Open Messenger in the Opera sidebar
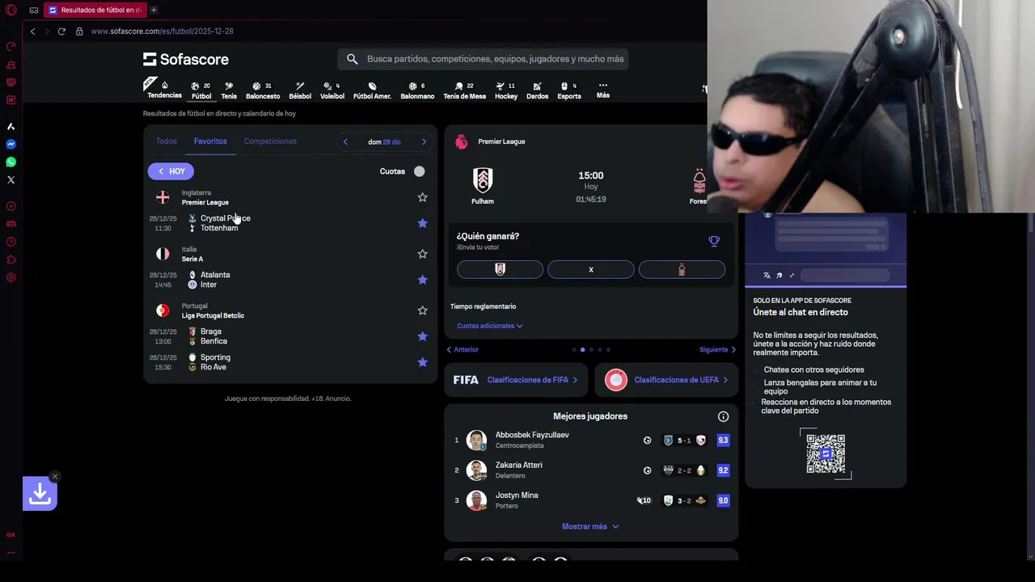Image resolution: width=1035 pixels, height=582 pixels. pyautogui.click(x=11, y=145)
